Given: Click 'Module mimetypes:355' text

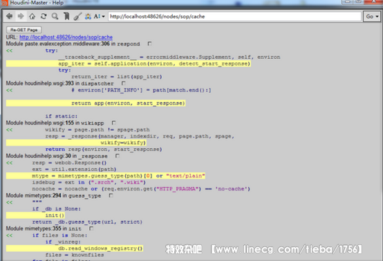Looking at the screenshot, I should click(x=33, y=228).
